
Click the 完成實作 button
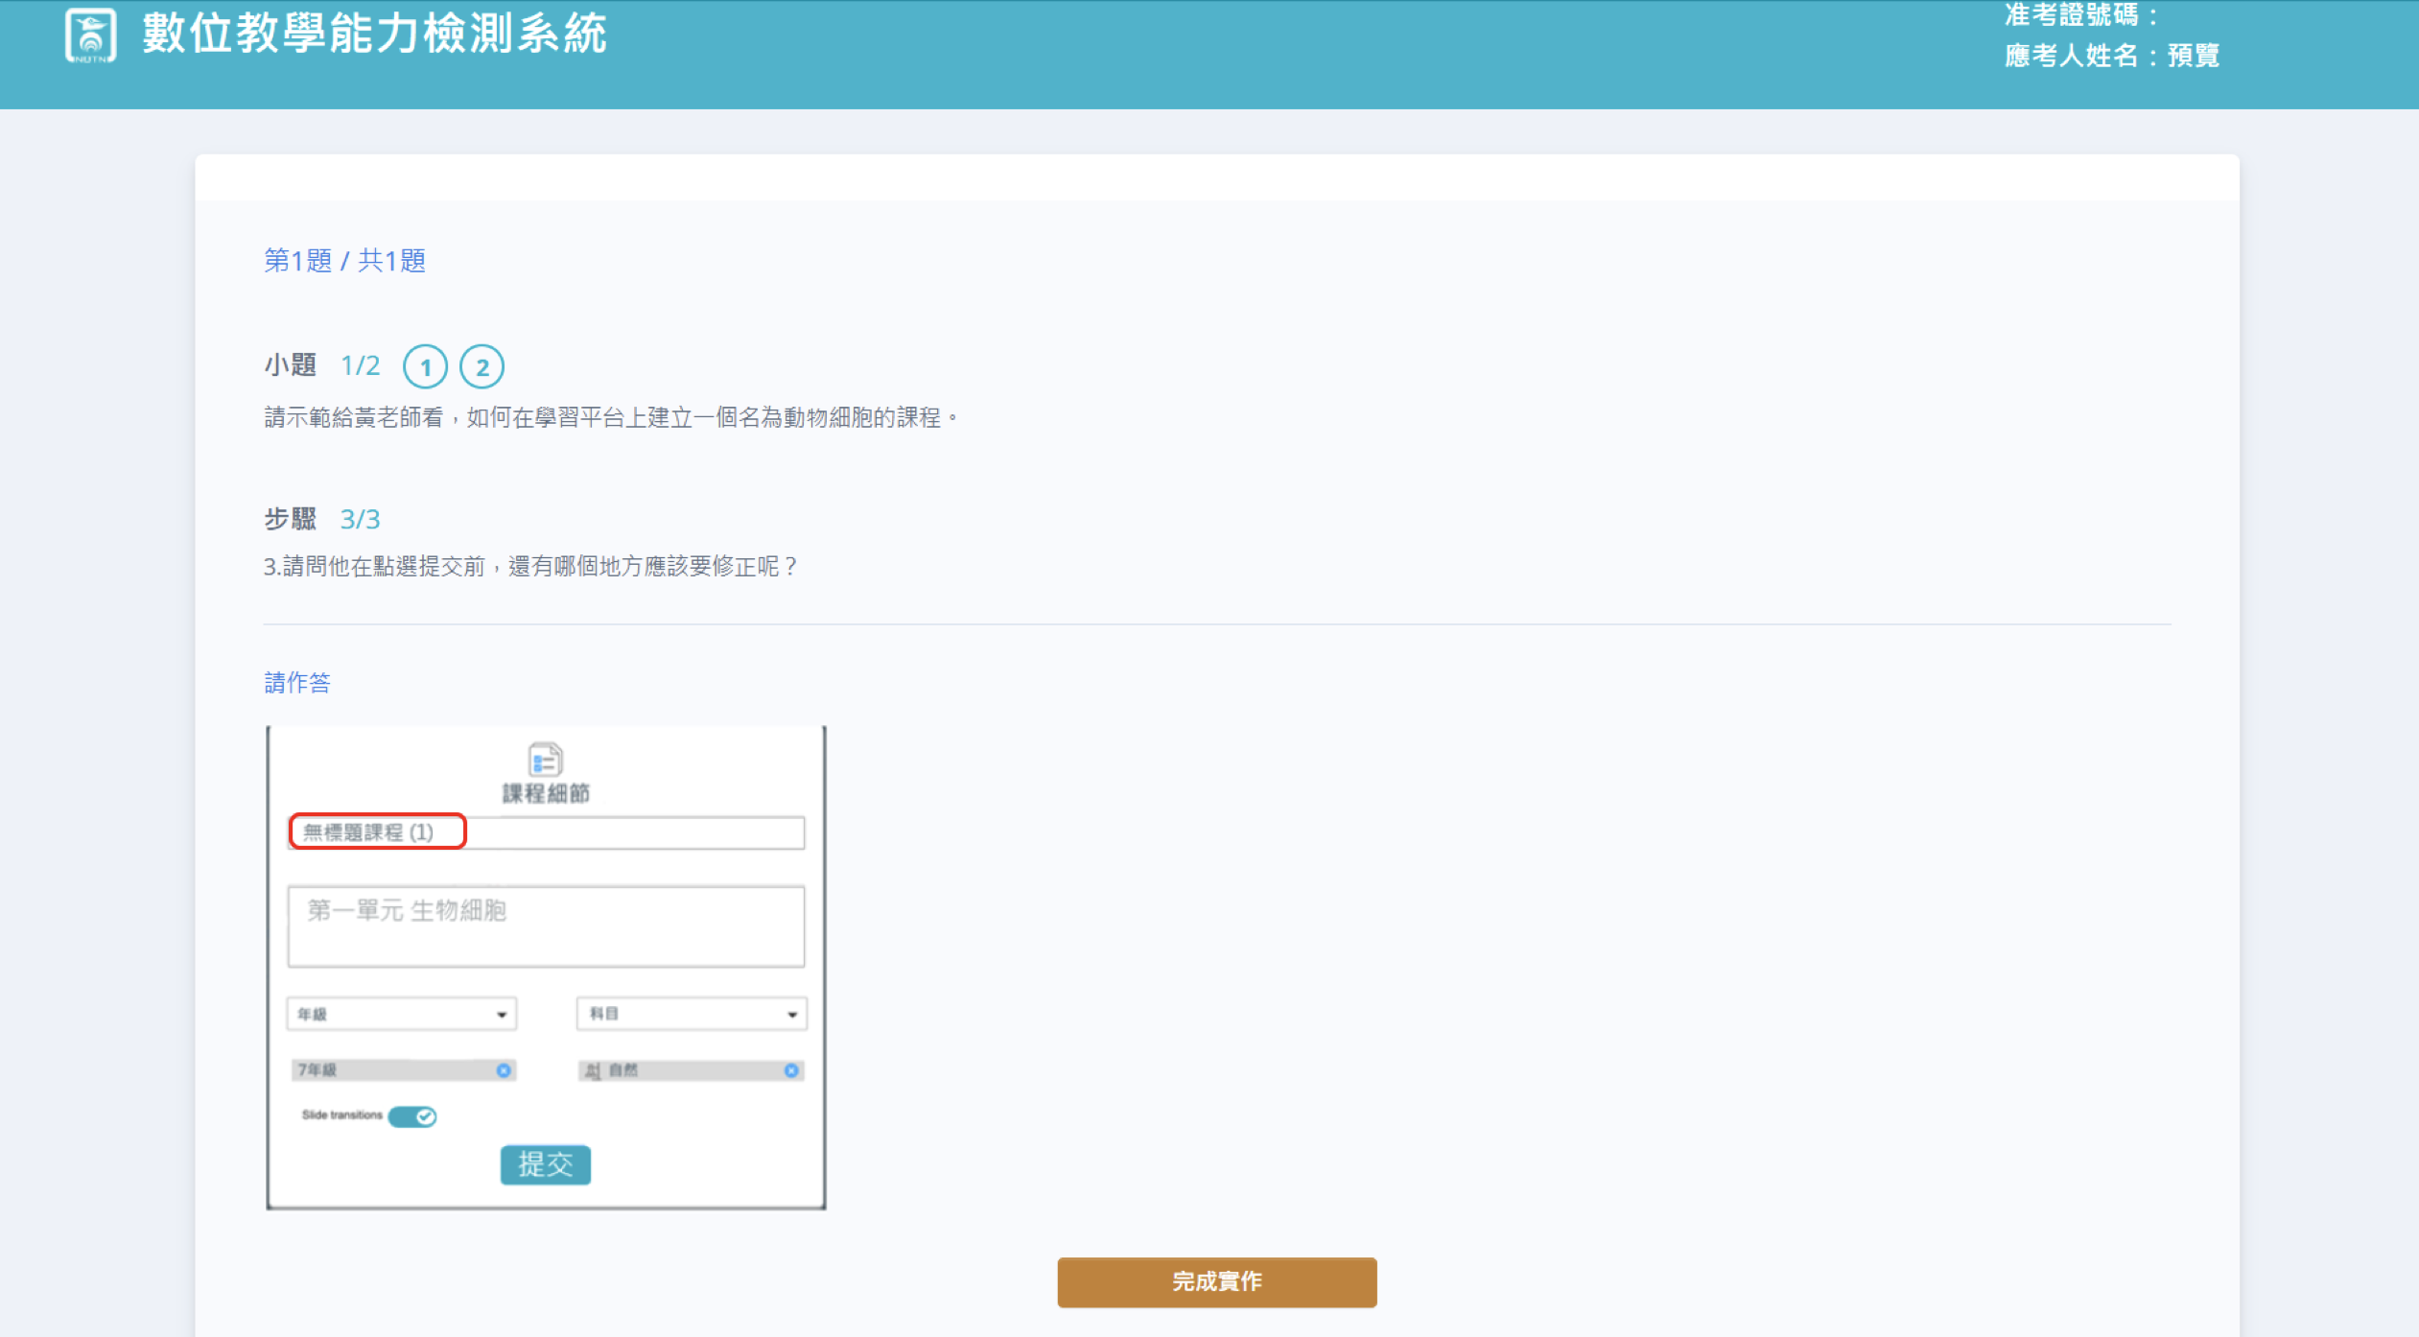coord(1217,1282)
